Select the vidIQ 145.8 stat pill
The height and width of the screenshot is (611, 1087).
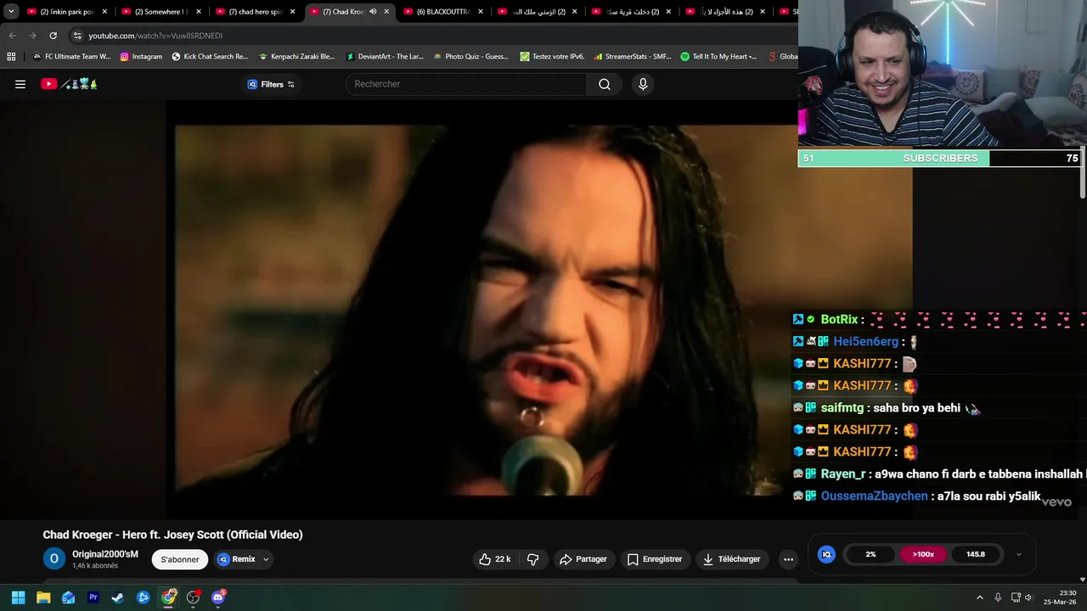pyautogui.click(x=976, y=554)
